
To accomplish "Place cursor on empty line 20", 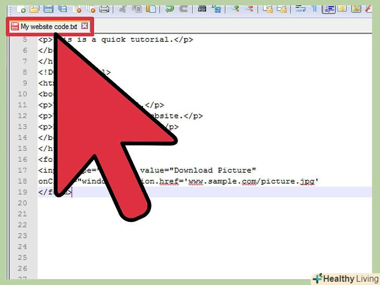I will pyautogui.click(x=205, y=203).
